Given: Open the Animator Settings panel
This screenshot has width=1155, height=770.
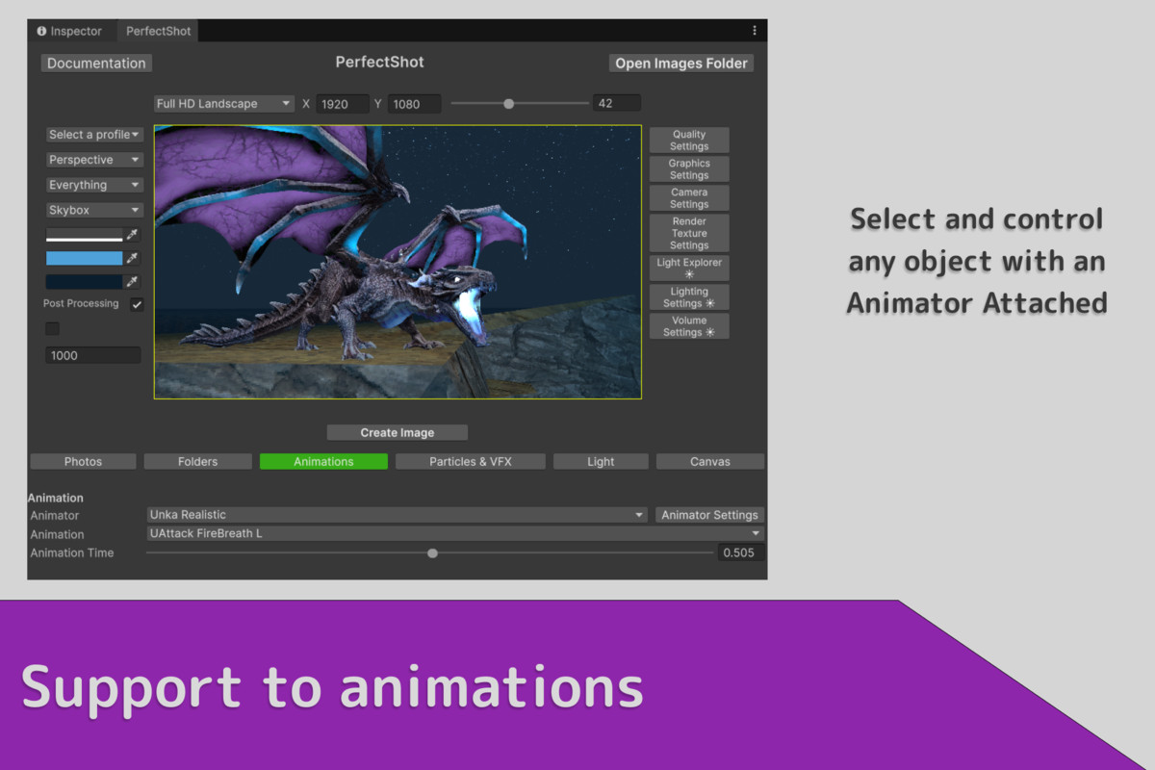Looking at the screenshot, I should click(709, 515).
